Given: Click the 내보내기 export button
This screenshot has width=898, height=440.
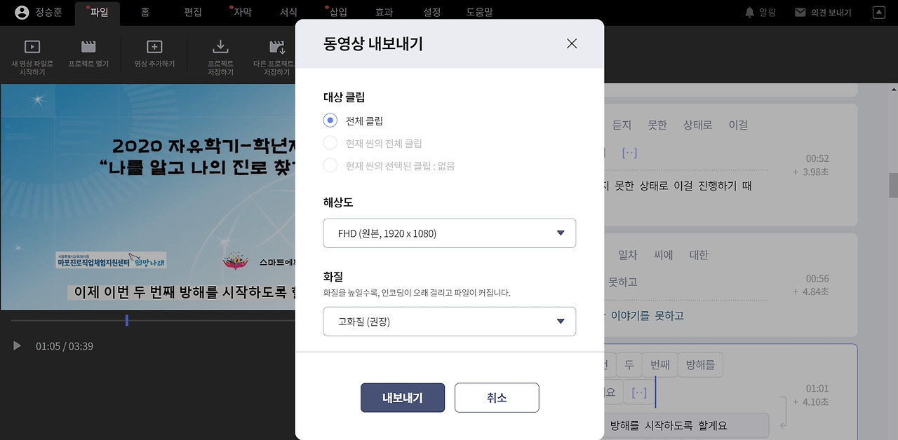Looking at the screenshot, I should point(402,397).
